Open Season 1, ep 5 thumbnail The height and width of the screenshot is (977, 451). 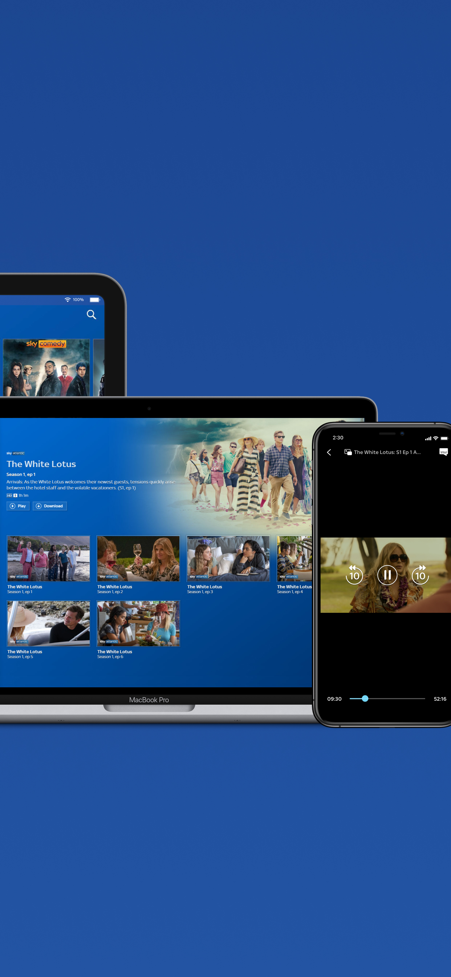point(49,623)
